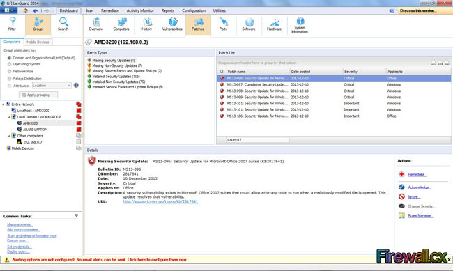
Task: Collapse the Other computers node
Action: point(9,136)
